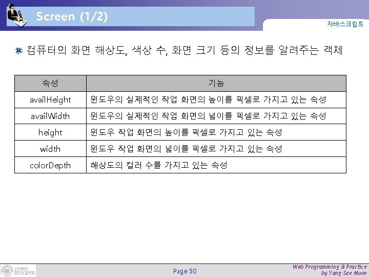Click the by Yang-Sae Moon author text
Viewport: 369px width, 277px height.
coord(344,273)
